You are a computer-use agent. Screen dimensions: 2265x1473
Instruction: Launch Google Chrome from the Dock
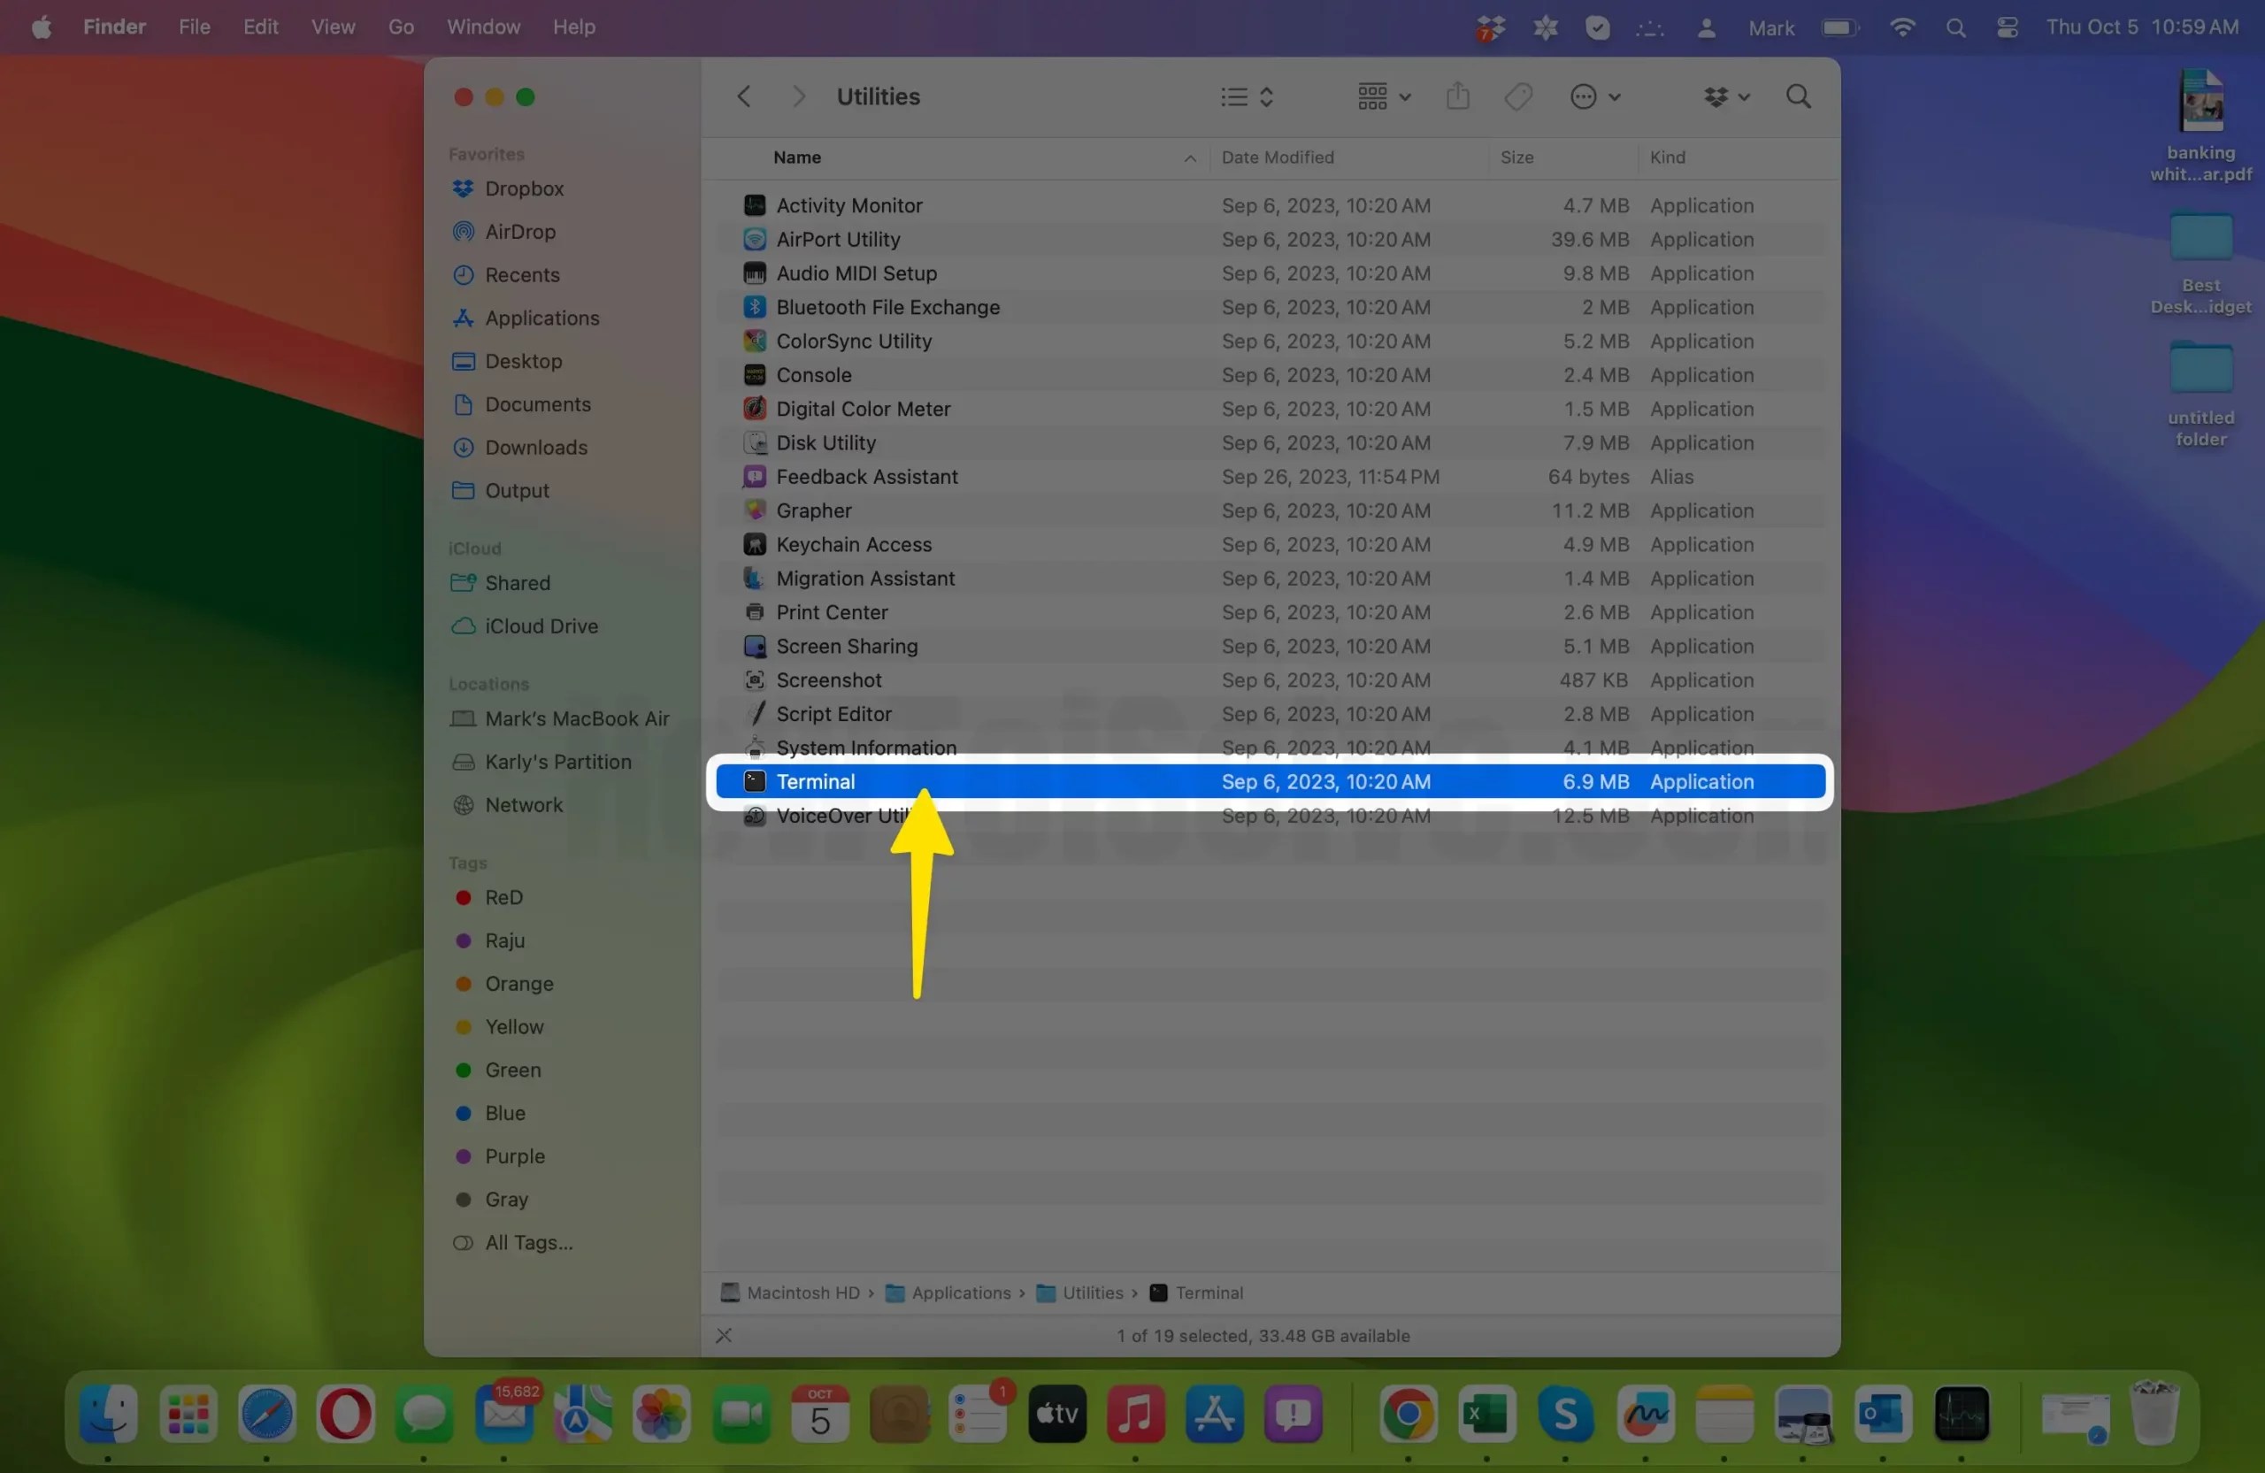point(1409,1415)
